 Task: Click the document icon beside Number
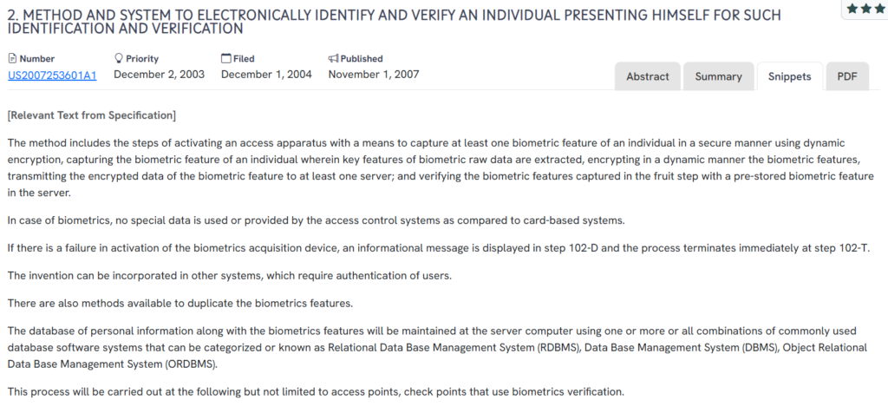click(12, 59)
